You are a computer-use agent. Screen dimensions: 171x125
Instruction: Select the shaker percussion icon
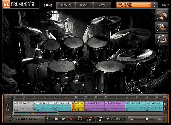pyautogui.click(x=161, y=27)
